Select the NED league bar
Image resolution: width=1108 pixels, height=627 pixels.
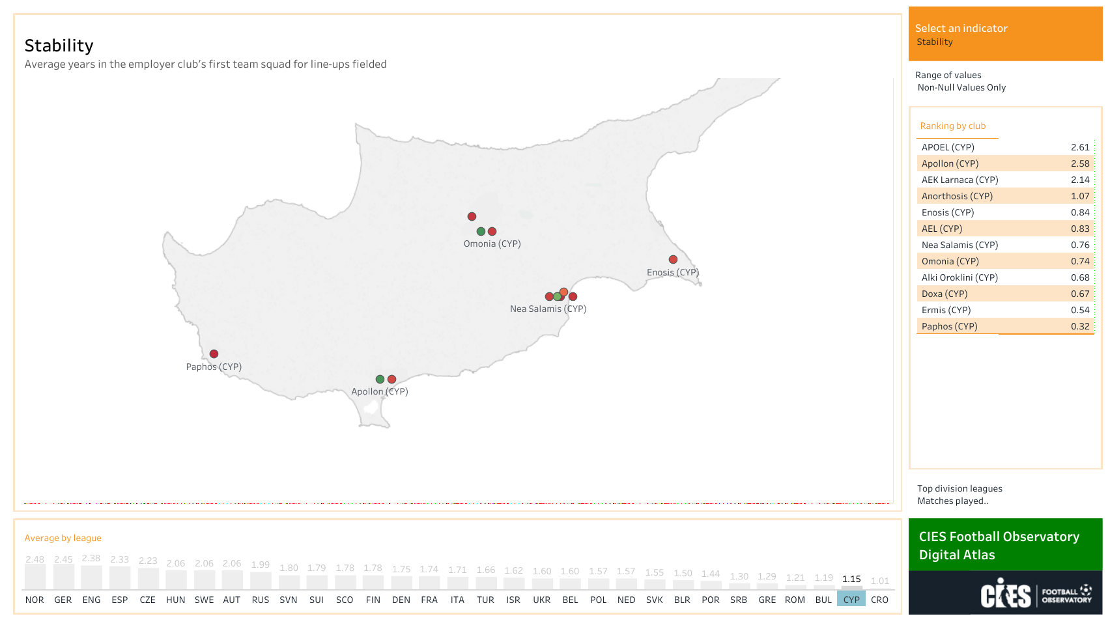pos(627,584)
